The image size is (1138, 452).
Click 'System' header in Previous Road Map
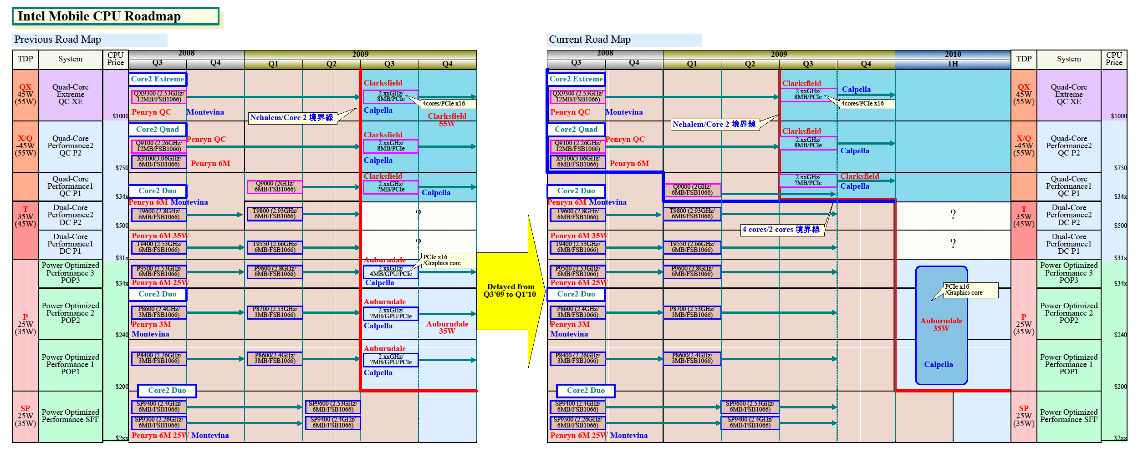pyautogui.click(x=71, y=59)
